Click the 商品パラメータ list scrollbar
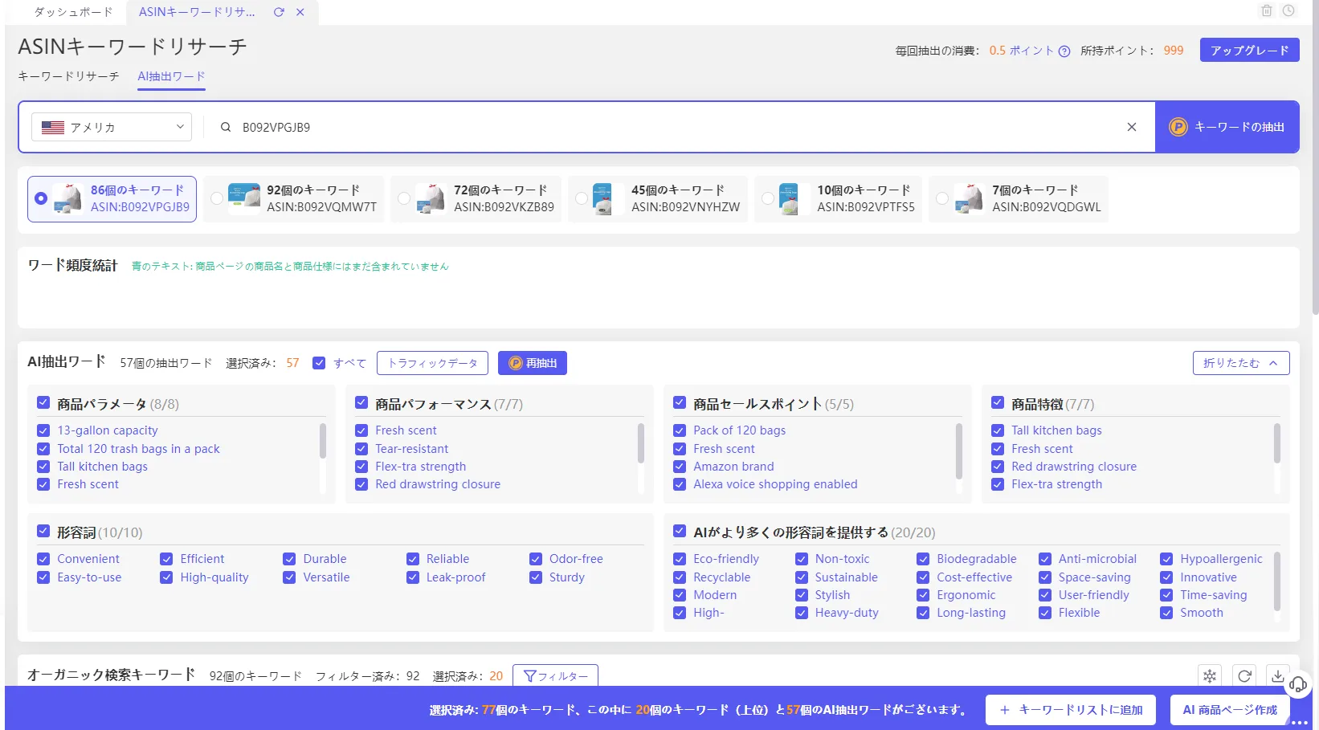This screenshot has height=730, width=1319. [323, 441]
